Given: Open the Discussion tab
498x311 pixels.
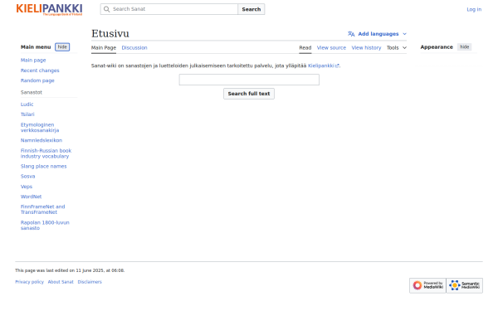Looking at the screenshot, I should [x=134, y=47].
